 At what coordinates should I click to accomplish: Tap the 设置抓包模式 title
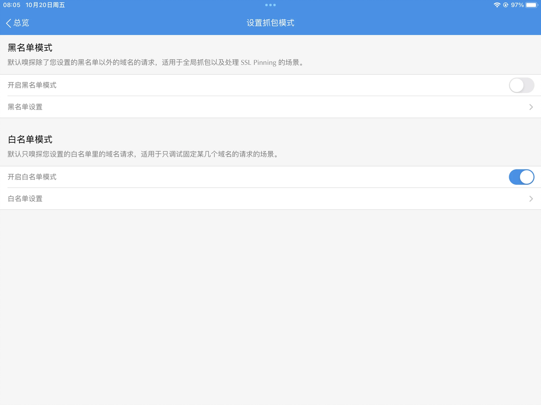click(x=270, y=23)
